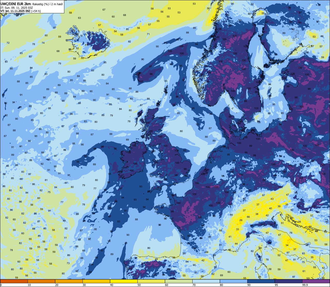
Task: Click the humidity value '74' west of Iceland
Action: pos(43,43)
